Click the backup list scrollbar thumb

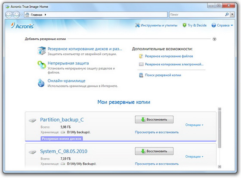click(219, 129)
